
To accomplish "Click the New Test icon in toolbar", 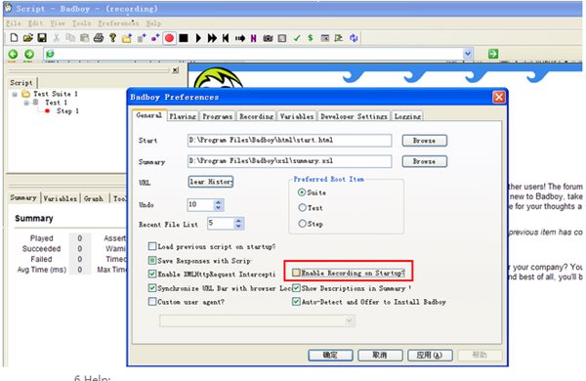I will tap(142, 38).
